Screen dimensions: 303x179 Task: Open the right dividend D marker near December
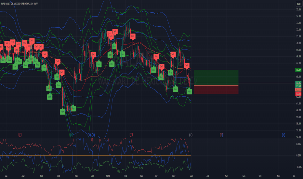point(93,135)
